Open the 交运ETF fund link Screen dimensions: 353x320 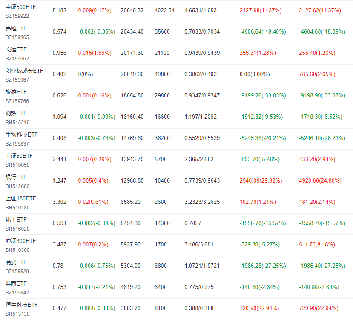(x=16, y=49)
